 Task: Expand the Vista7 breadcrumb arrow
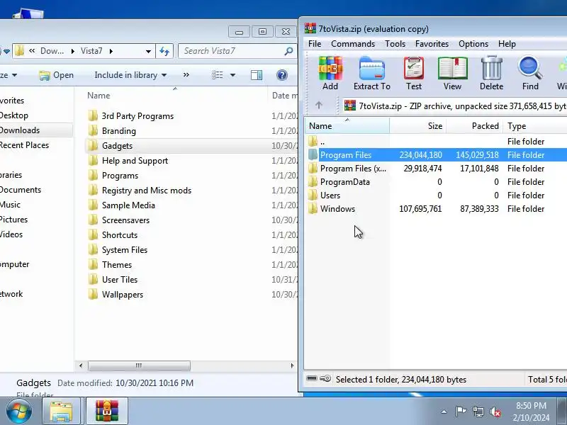click(x=111, y=51)
